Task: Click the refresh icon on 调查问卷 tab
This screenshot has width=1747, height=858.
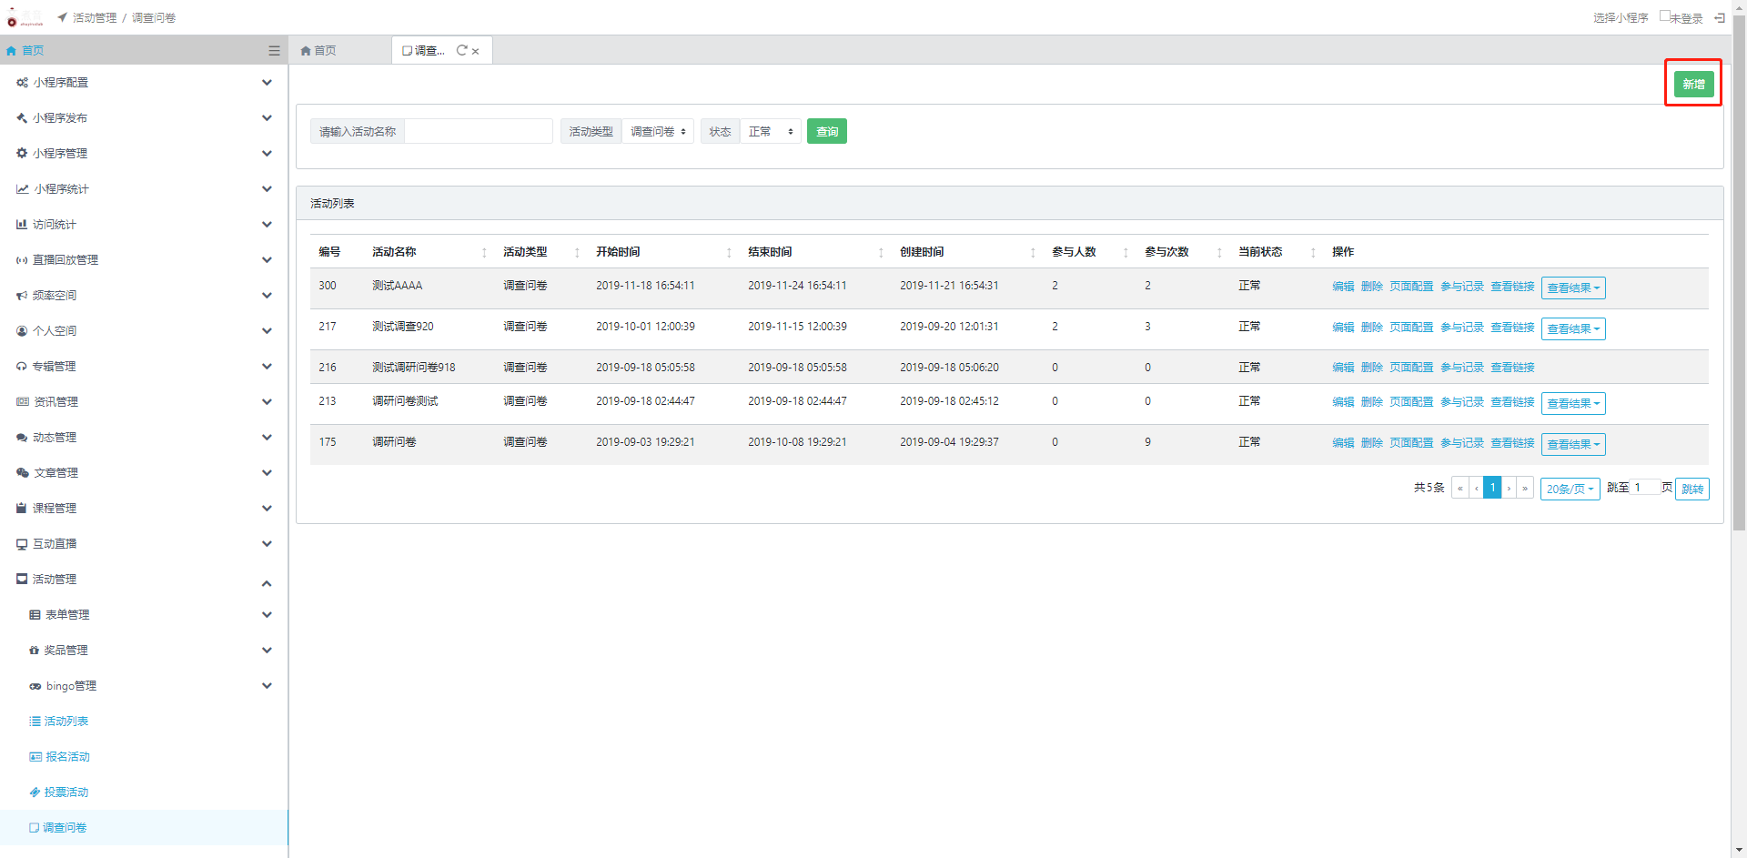Action: coord(461,51)
